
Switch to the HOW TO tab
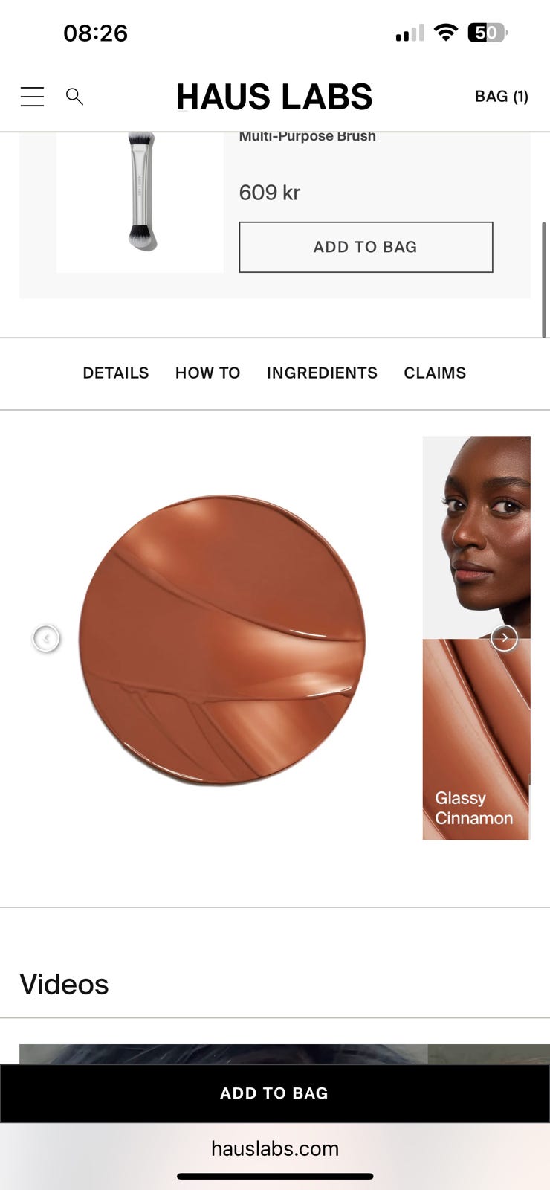click(208, 373)
